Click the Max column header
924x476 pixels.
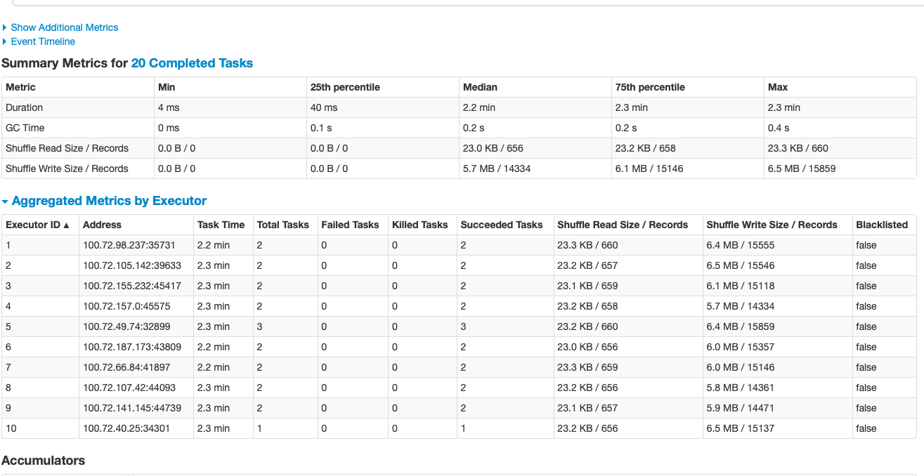click(778, 87)
